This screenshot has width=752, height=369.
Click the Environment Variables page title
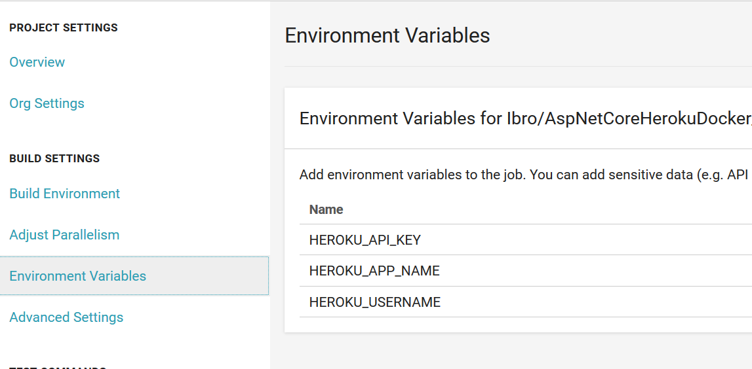click(387, 35)
